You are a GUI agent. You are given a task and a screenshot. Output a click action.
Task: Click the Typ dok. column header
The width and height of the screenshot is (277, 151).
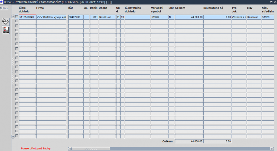[235, 10]
